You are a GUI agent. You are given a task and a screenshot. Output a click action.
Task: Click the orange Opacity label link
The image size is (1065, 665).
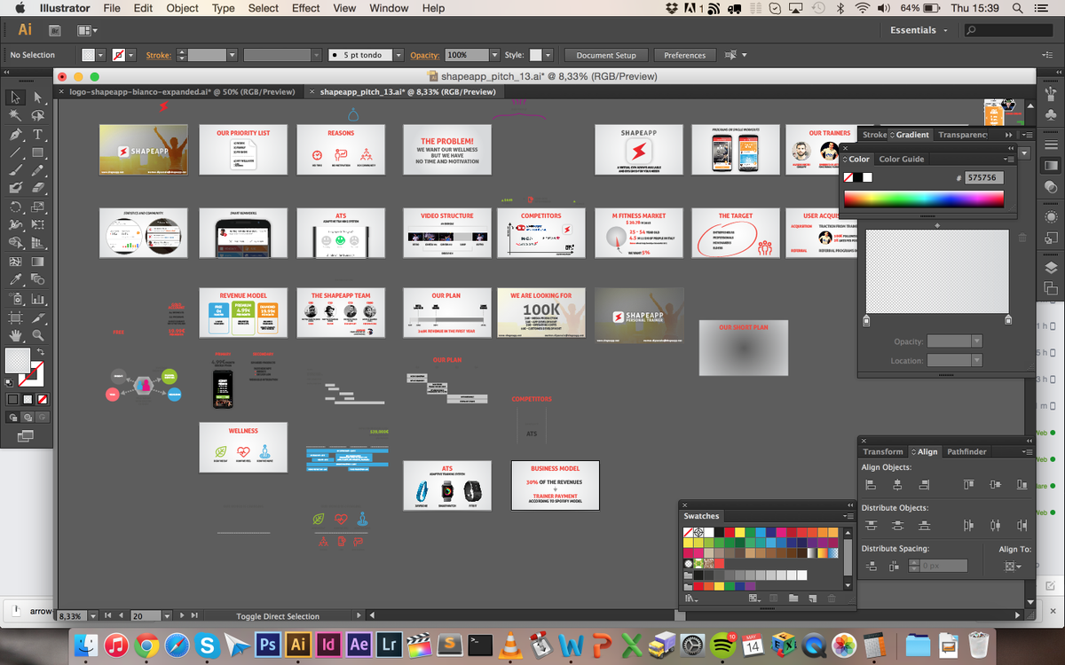(424, 55)
